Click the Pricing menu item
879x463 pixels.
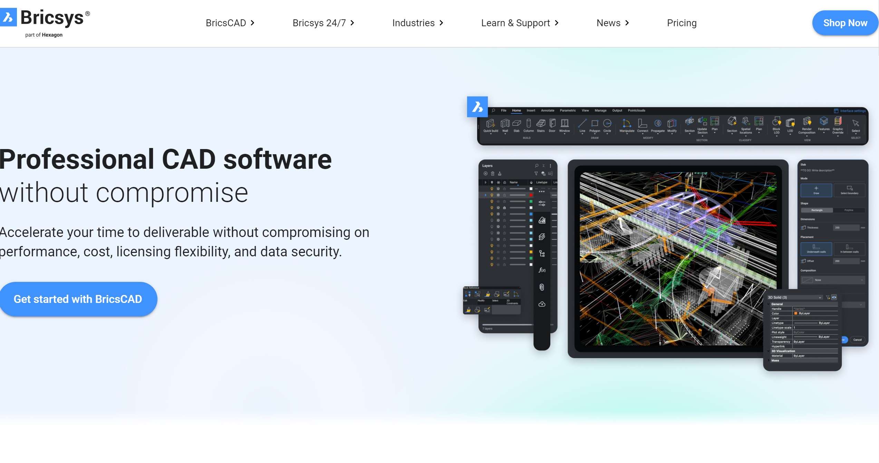coord(682,23)
